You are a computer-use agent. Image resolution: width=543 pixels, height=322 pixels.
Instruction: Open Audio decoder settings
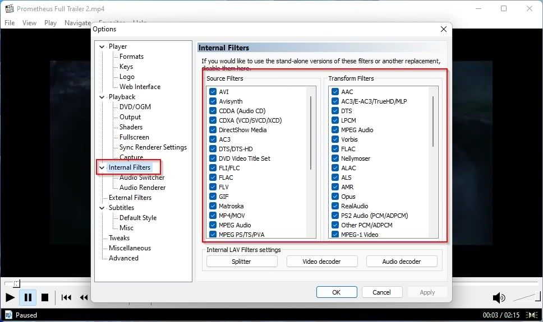tap(402, 262)
